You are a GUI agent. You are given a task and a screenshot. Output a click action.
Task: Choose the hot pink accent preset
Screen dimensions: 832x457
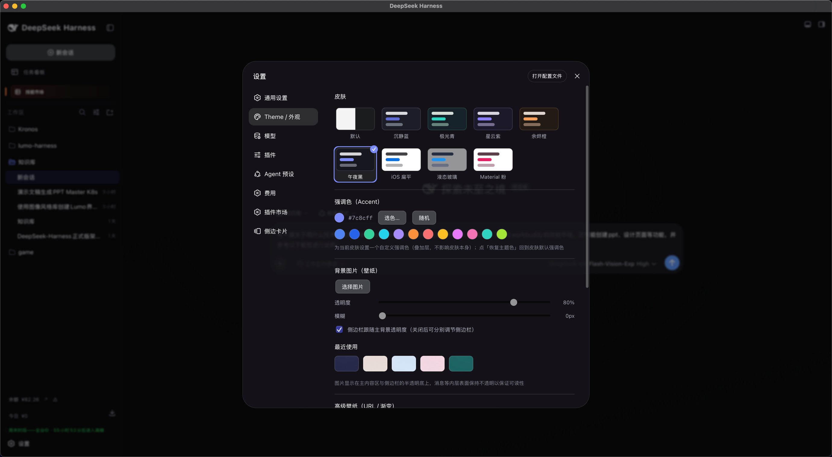click(472, 234)
